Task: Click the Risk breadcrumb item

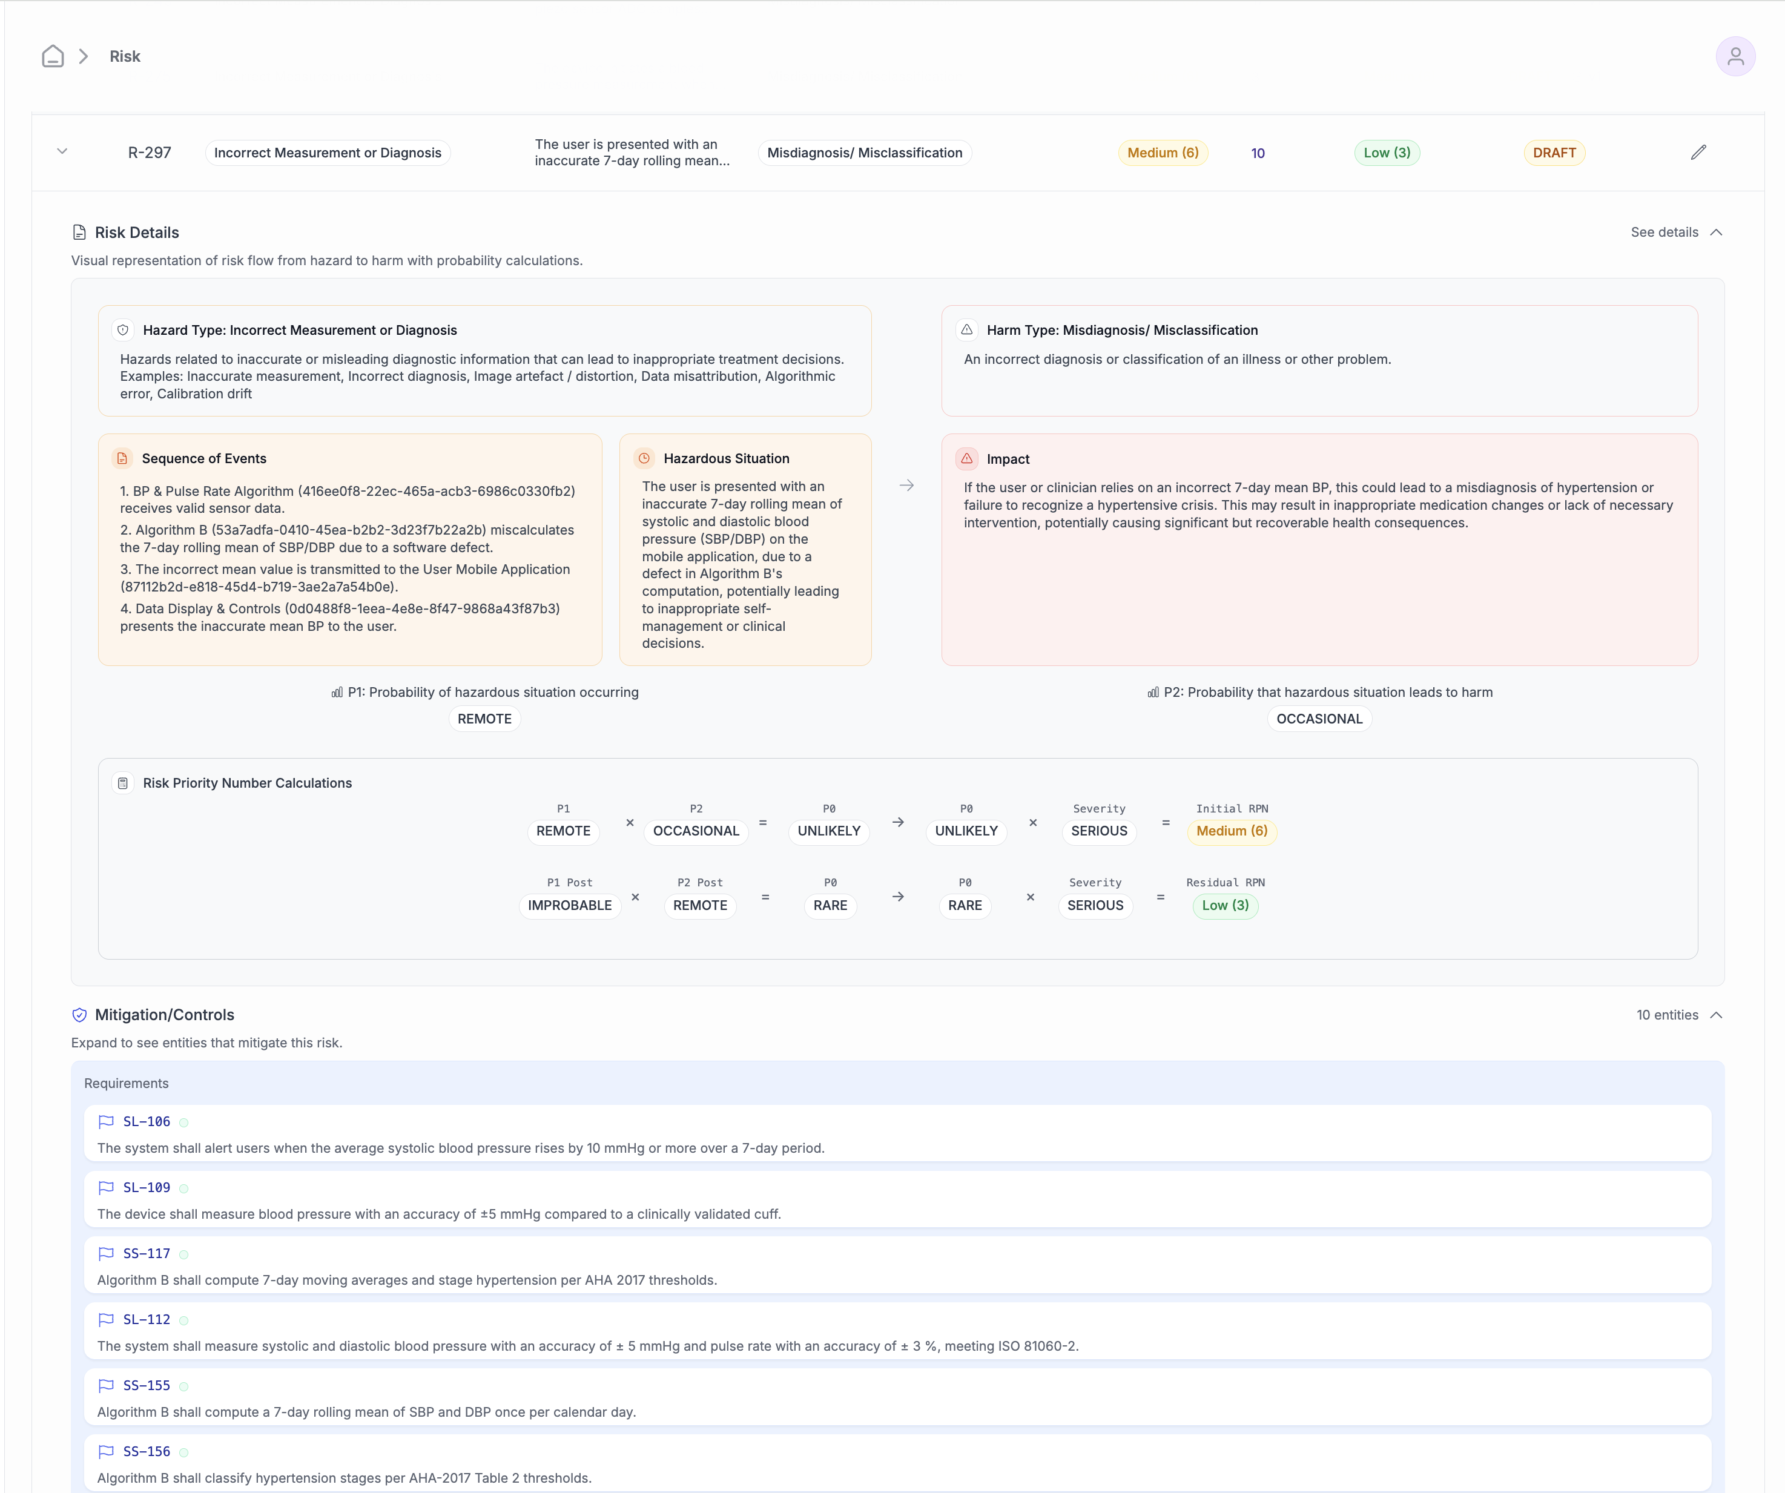Action: click(x=124, y=56)
